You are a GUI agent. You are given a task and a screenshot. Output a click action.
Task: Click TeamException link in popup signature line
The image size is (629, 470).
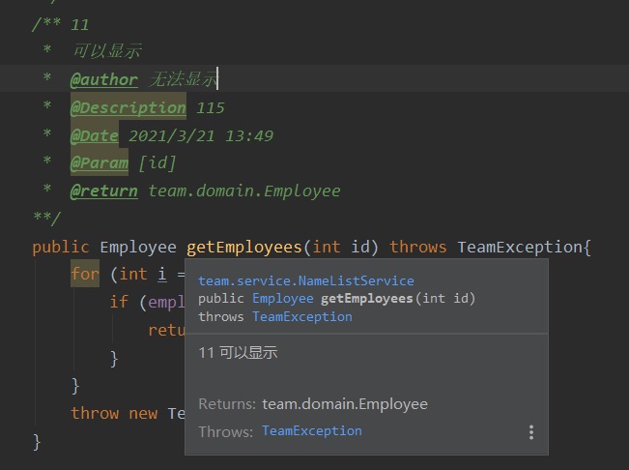click(301, 316)
